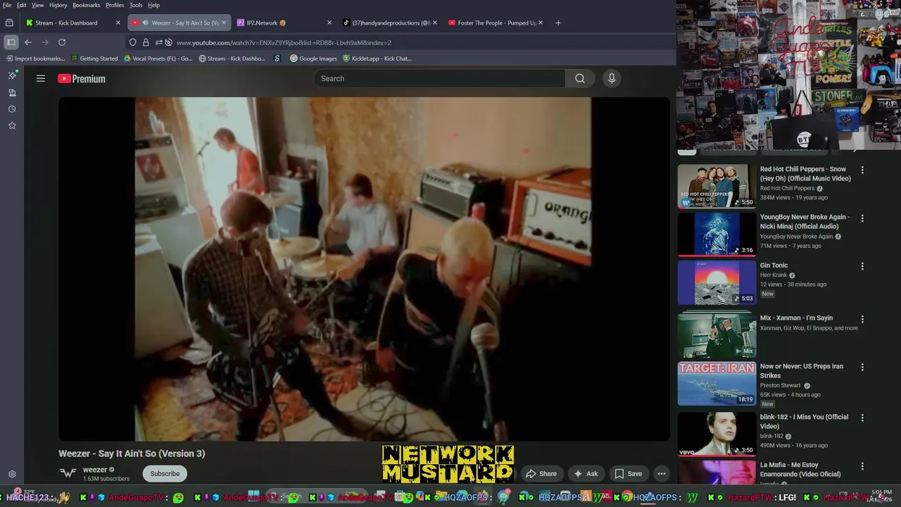Viewport: 901px width, 507px height.
Task: Open the Edit menu
Action: click(22, 5)
